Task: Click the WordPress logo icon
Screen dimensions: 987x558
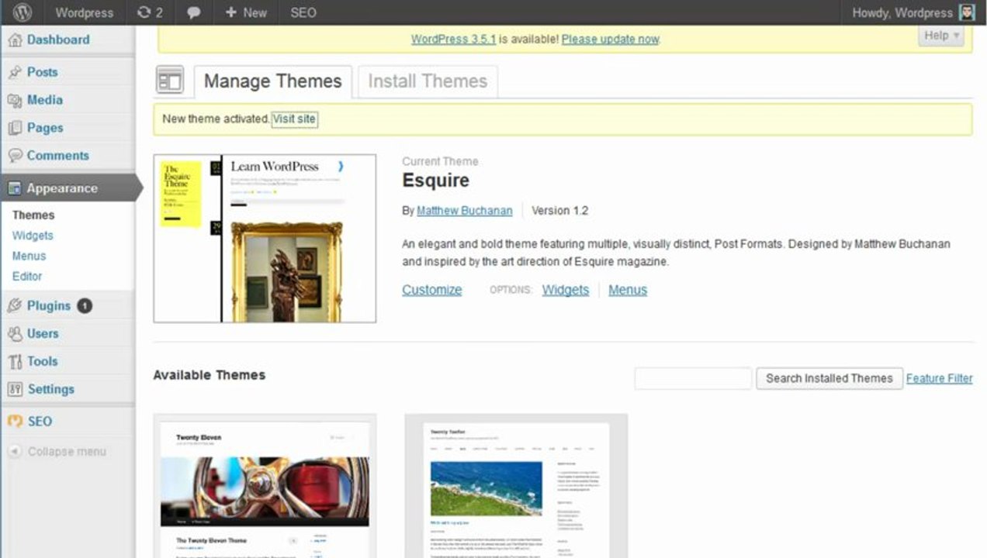Action: click(23, 12)
